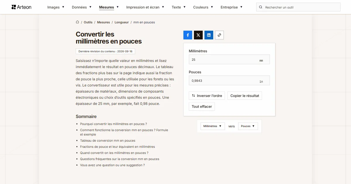
Task: Click 'mm en pouces' breadcrumb text
Action: pos(144,22)
